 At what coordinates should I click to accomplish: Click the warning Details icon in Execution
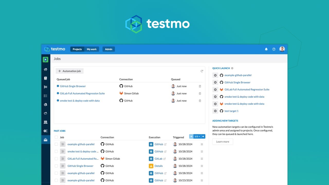(x=151, y=166)
